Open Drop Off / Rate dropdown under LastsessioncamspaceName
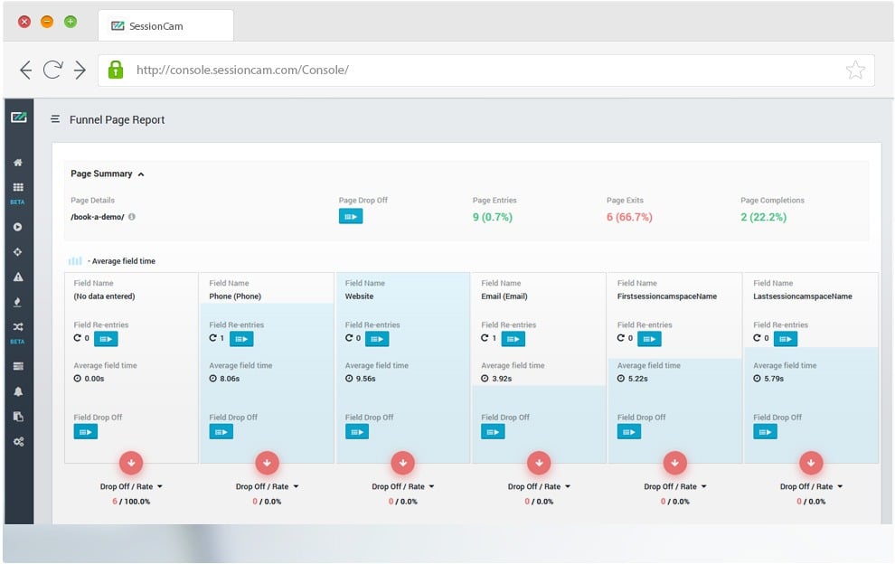The width and height of the screenshot is (895, 564). pos(810,486)
